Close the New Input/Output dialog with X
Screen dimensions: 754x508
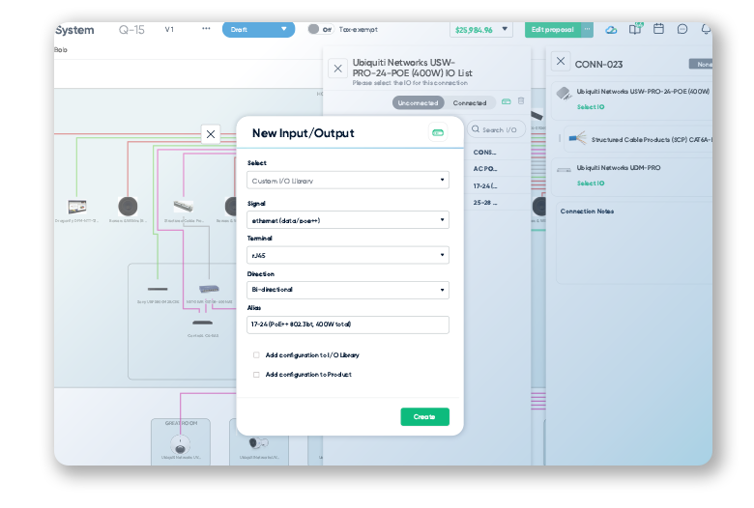click(211, 134)
